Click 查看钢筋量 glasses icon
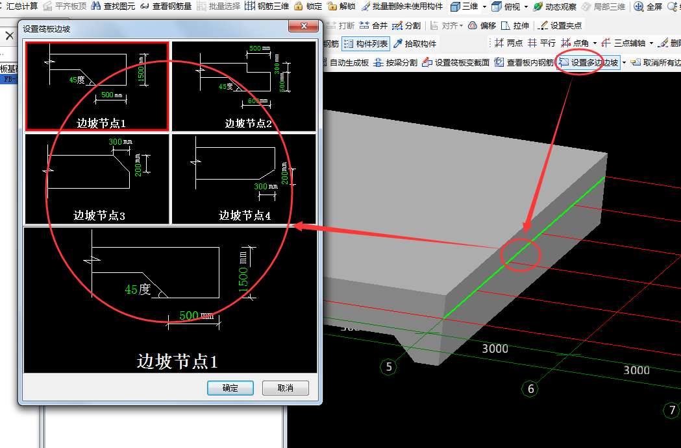The height and width of the screenshot is (448, 681). pos(144,6)
